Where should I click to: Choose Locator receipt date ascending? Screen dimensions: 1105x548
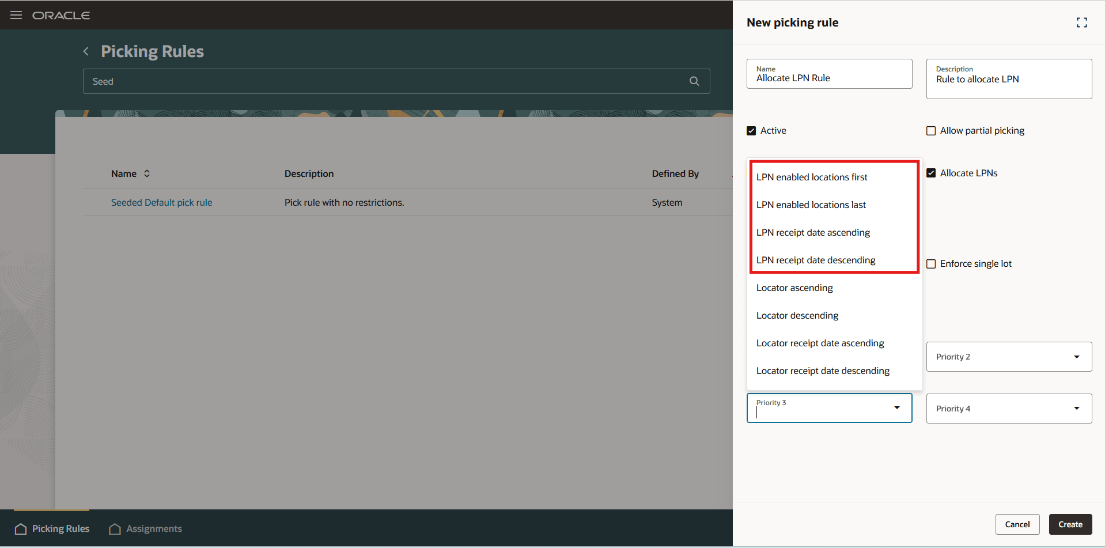point(834,343)
